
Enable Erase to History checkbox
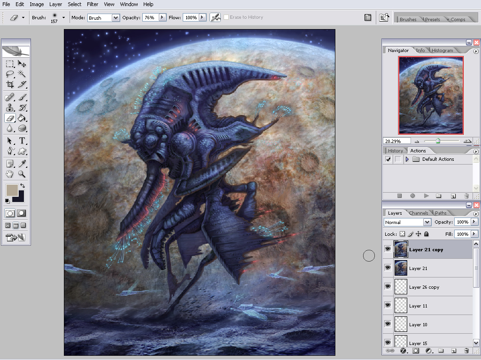226,17
